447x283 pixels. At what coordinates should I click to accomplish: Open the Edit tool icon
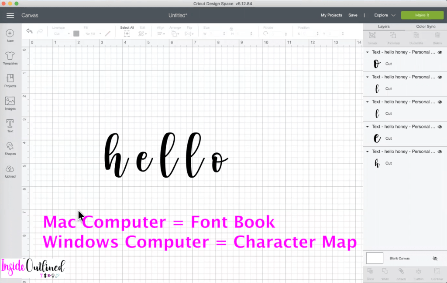point(142,34)
